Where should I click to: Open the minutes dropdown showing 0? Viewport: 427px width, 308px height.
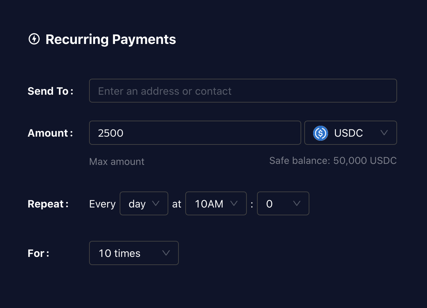(283, 203)
